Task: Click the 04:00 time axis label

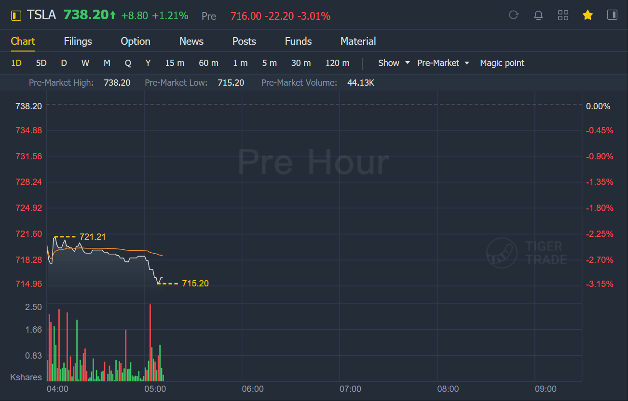Action: point(57,388)
